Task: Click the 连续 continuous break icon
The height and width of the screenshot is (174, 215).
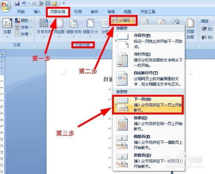Action: point(122,123)
